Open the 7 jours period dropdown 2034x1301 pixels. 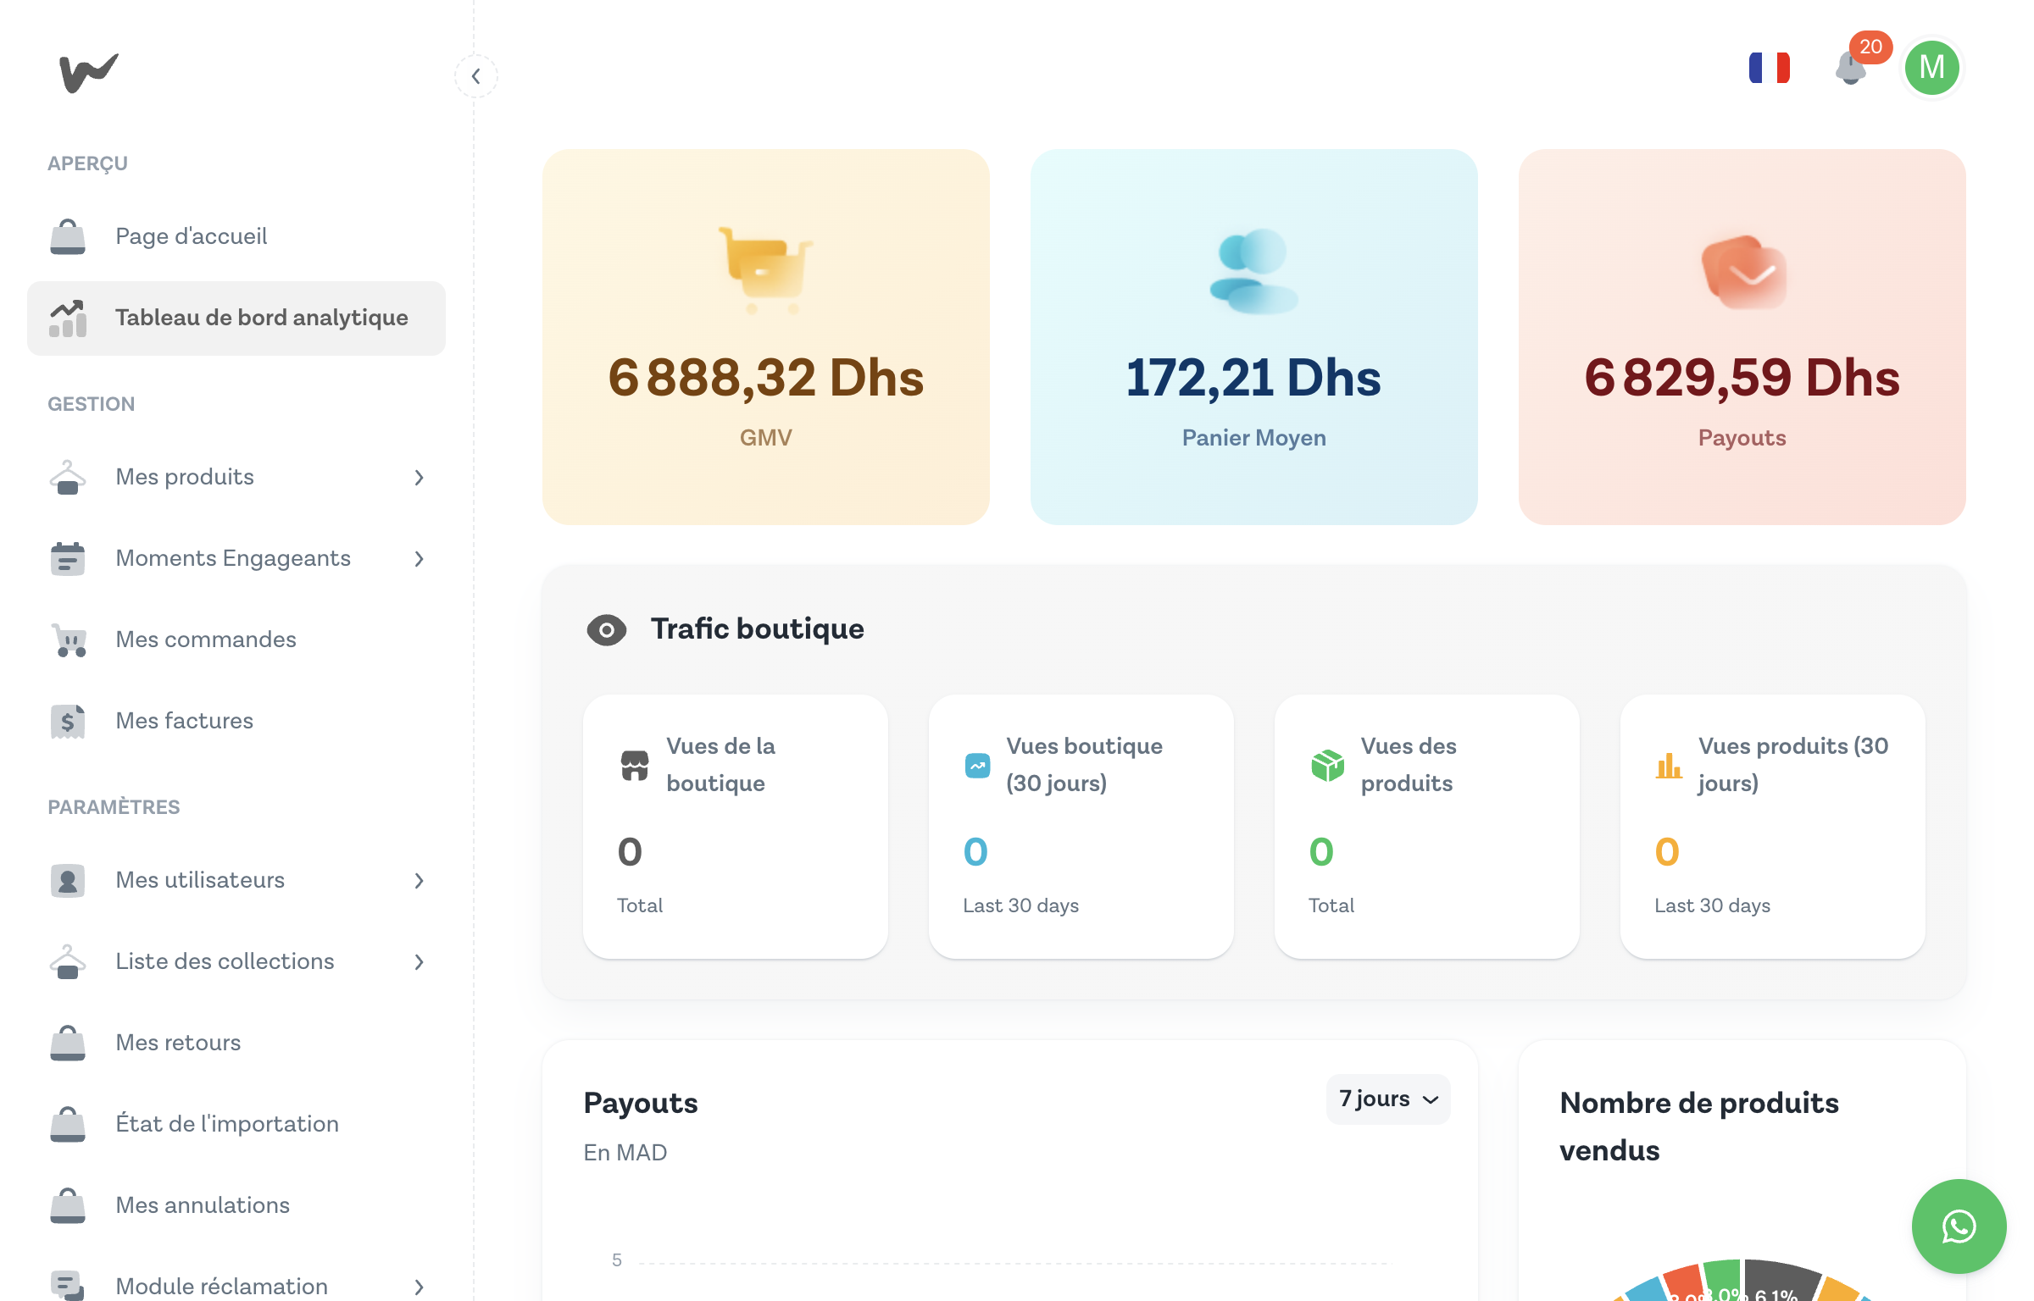[x=1388, y=1099]
